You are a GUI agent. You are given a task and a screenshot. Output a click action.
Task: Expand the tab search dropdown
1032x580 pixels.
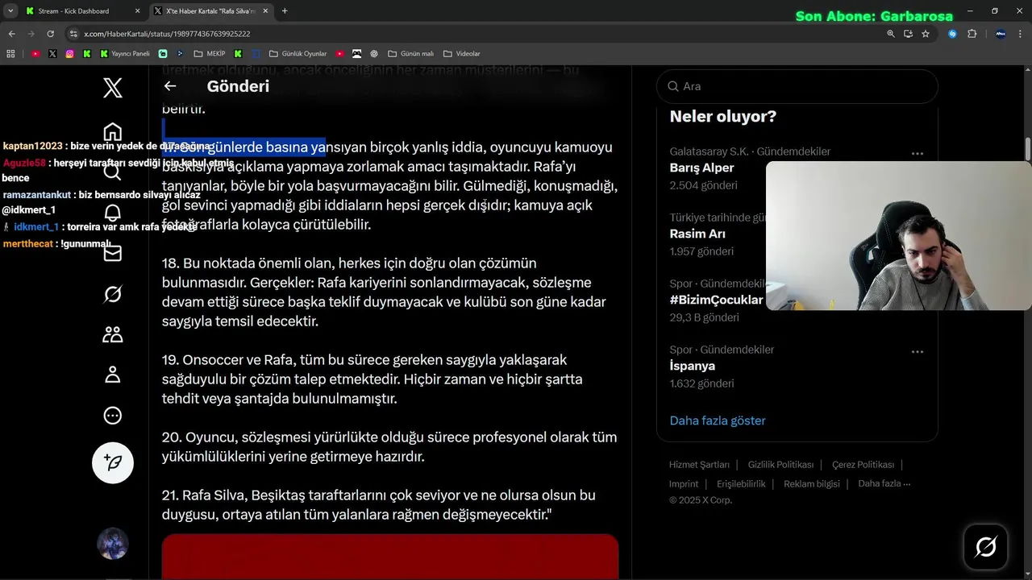(x=10, y=11)
